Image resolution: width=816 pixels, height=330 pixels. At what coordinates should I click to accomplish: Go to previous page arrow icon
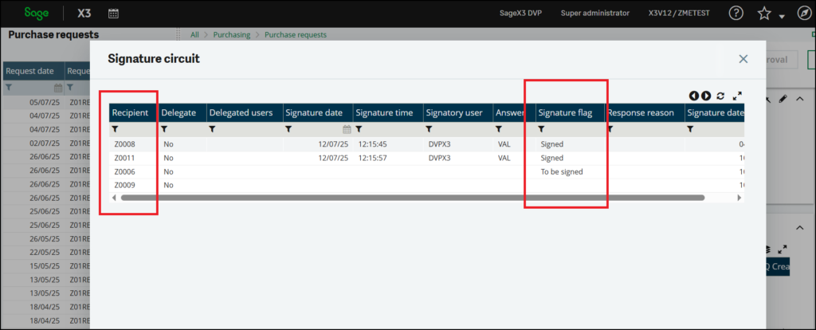(x=694, y=96)
